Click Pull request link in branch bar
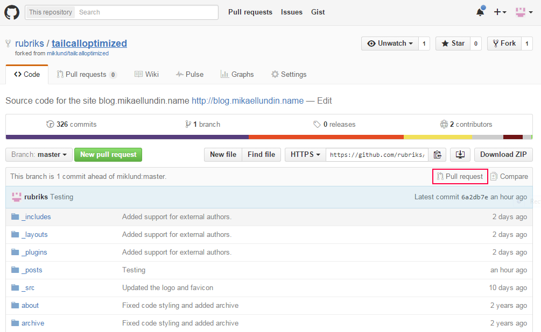Screen dimensions: 541x332 tap(460, 176)
